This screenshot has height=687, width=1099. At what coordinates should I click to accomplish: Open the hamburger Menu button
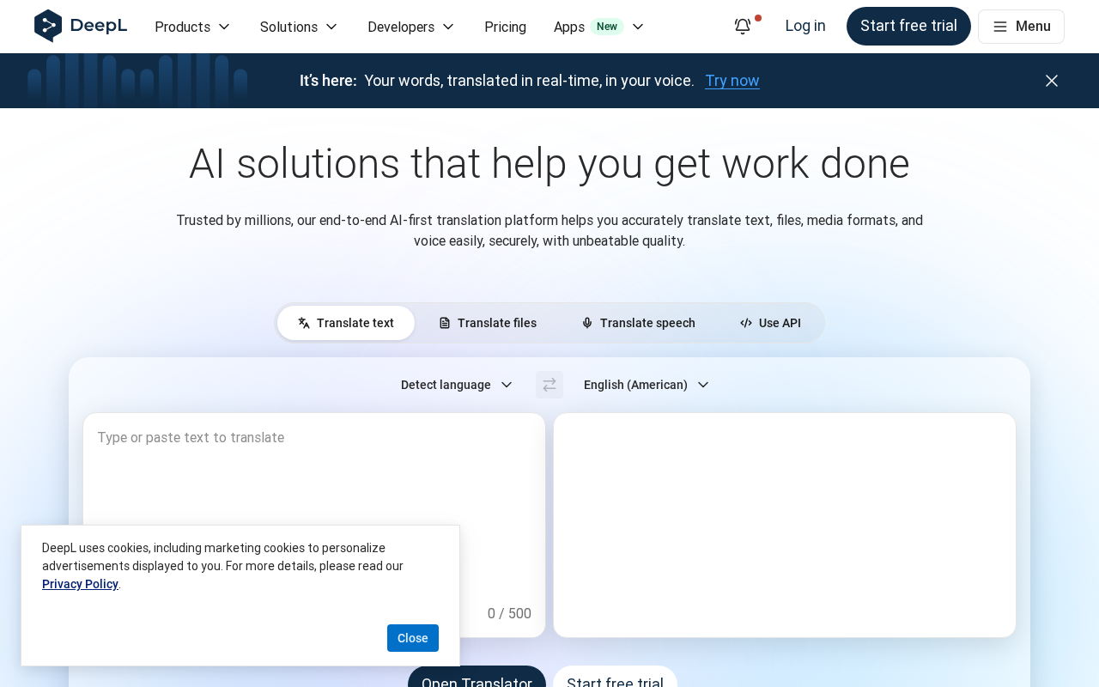click(1021, 27)
